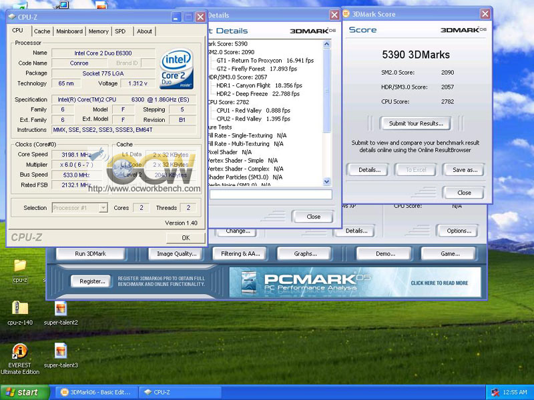
Task: Open the Mainboard tab
Action: (x=69, y=31)
